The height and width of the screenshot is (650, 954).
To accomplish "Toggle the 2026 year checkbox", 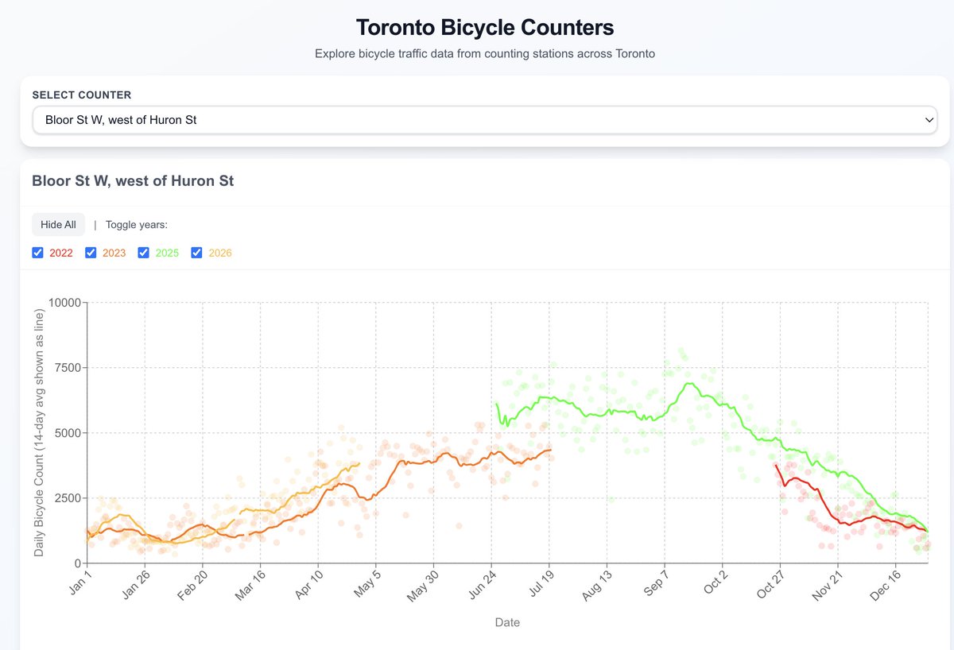I will click(196, 253).
